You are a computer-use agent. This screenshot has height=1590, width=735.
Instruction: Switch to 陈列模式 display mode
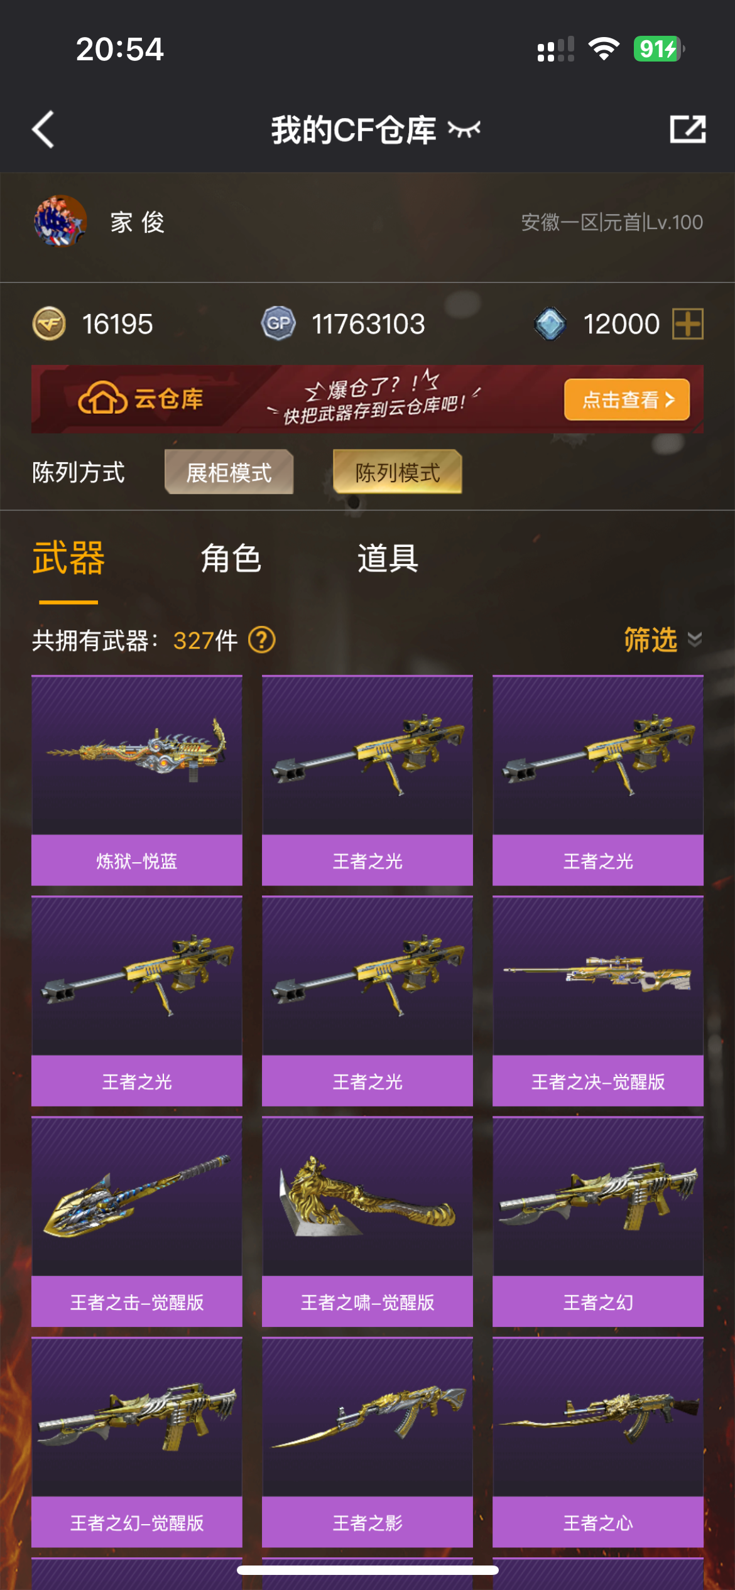coord(398,472)
